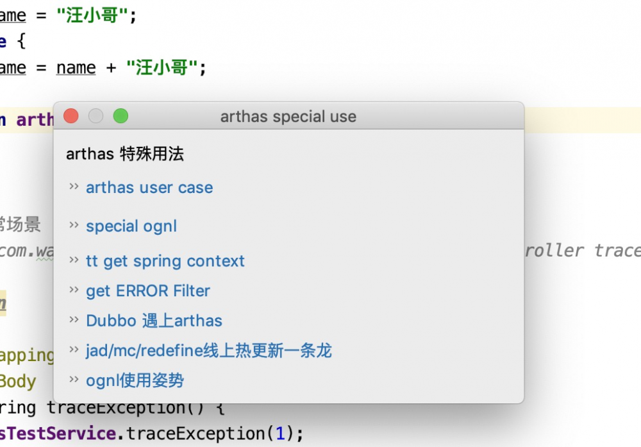Viewport: 641px width, 447px height.
Task: Close the "arthas special use" popup window
Action: coord(71,116)
